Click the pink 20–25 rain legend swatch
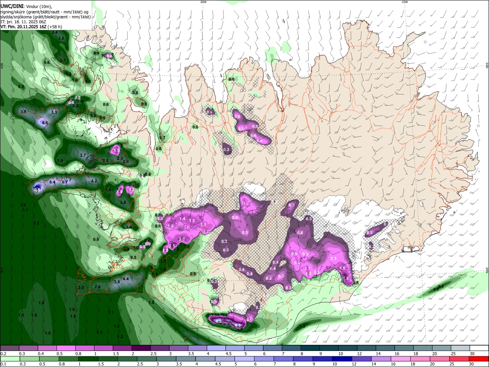The height and width of the screenshot is (367, 489). 440,359
